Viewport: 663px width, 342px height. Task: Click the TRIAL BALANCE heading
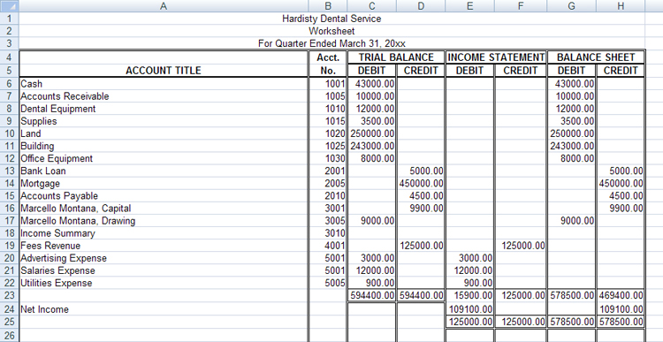click(396, 57)
